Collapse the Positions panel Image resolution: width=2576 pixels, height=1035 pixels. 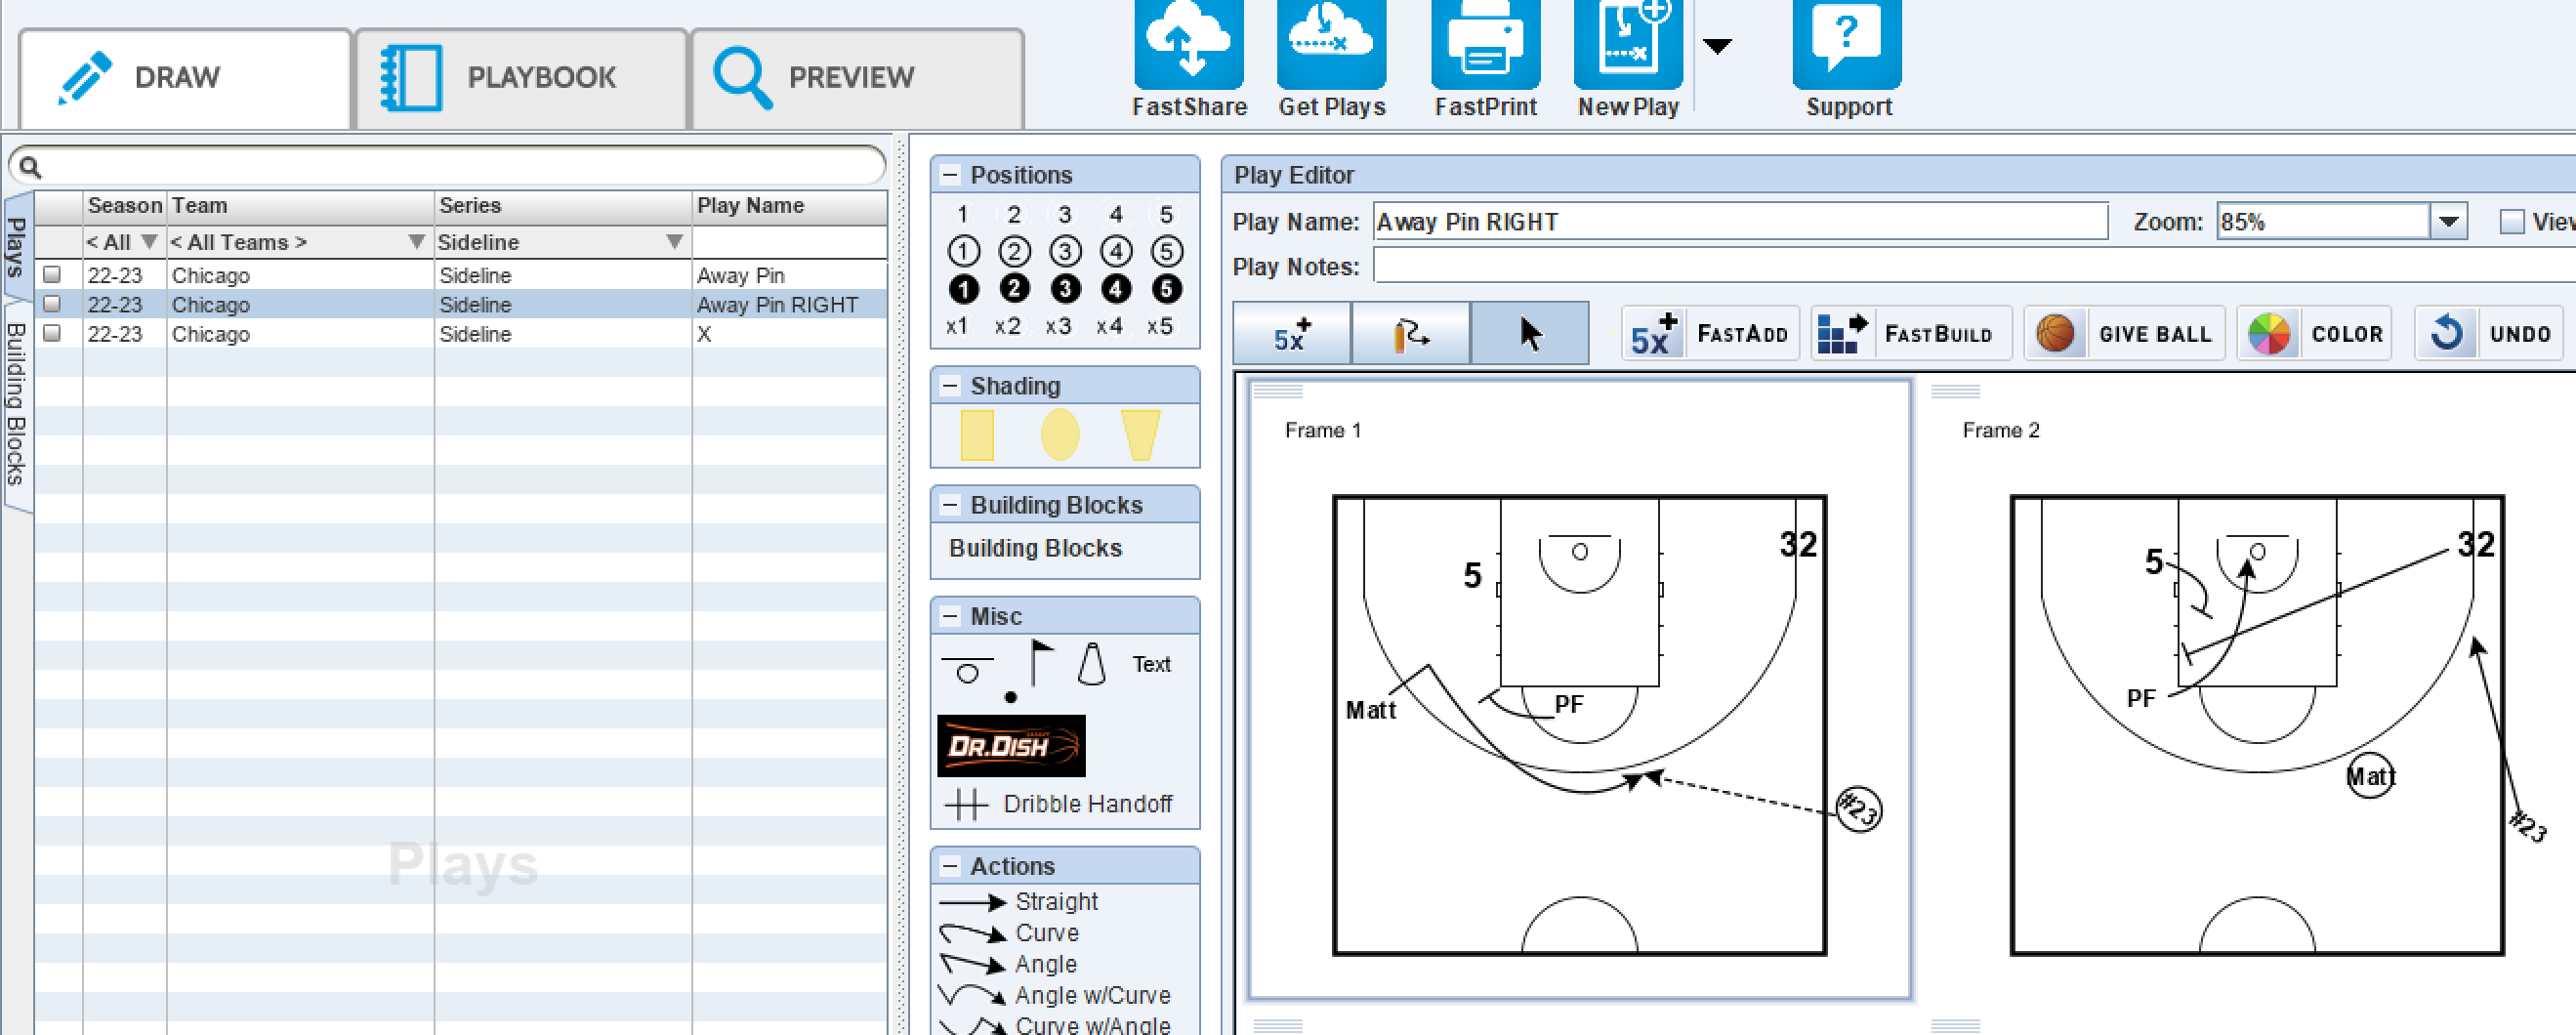pos(950,175)
